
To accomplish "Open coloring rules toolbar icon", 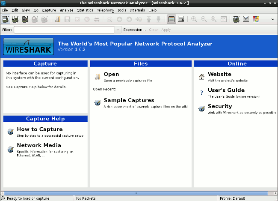I will point(256,19).
